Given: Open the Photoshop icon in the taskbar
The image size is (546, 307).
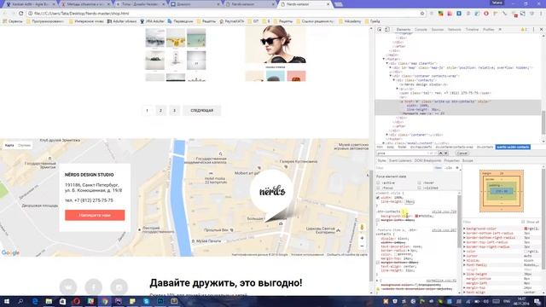Looking at the screenshot, I should (160, 301).
